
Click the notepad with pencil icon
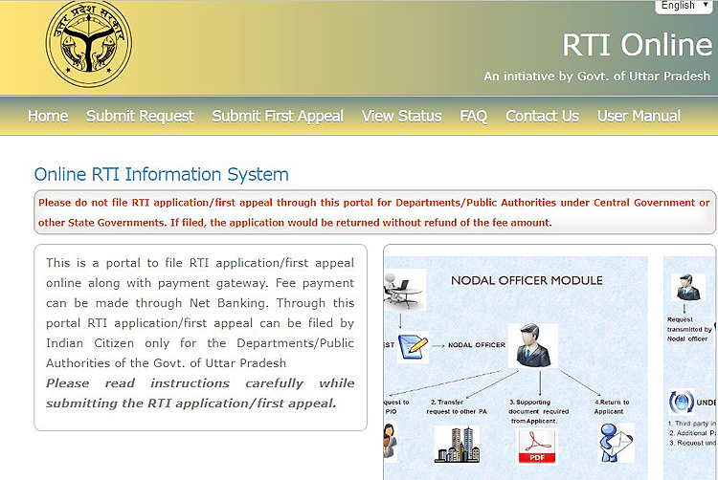tap(413, 346)
